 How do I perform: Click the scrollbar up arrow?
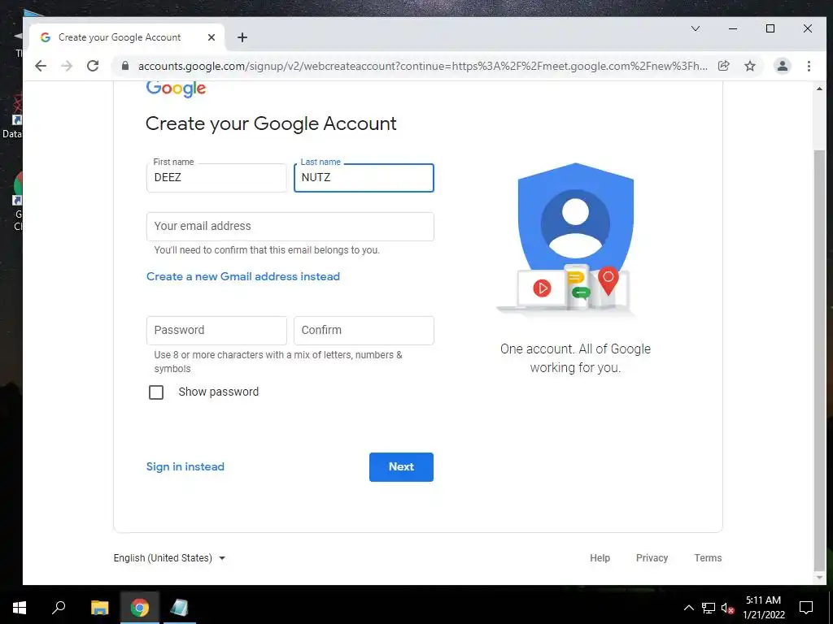pyautogui.click(x=819, y=89)
